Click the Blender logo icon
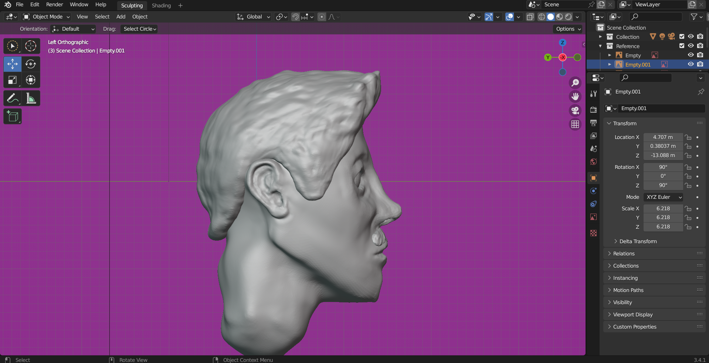This screenshot has width=709, height=363. click(8, 5)
